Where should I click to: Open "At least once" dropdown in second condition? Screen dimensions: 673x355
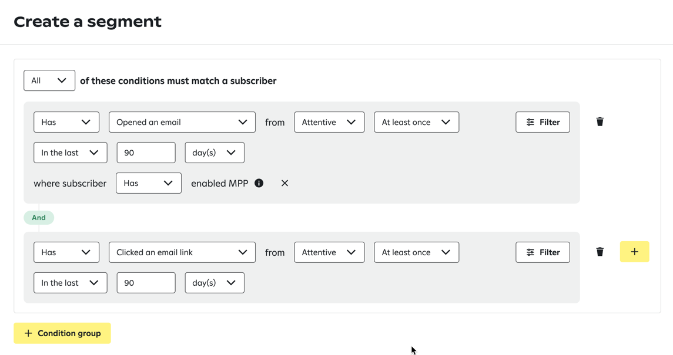416,252
